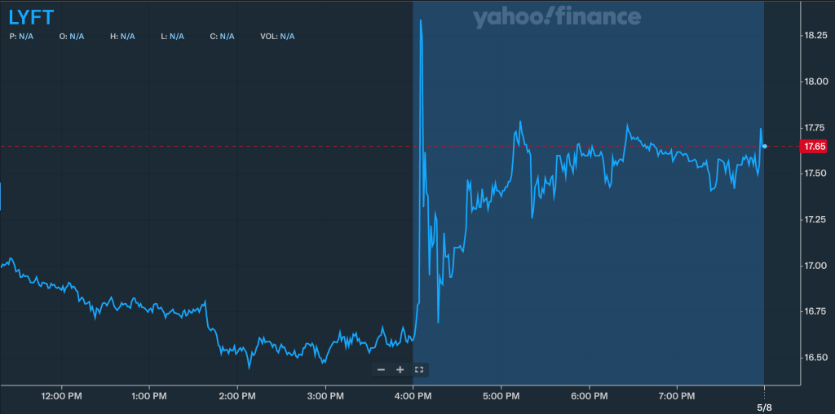The image size is (835, 414).
Task: Click the H: N/A high price readout
Action: coord(122,37)
